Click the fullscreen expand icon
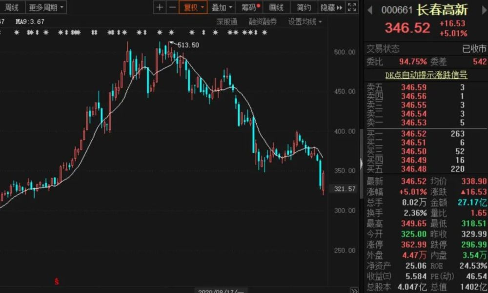 pos(352,7)
